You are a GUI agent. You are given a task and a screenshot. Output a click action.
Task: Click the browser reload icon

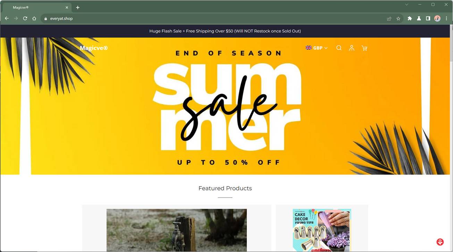(25, 18)
